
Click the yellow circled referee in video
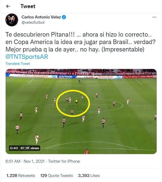tap(76, 102)
